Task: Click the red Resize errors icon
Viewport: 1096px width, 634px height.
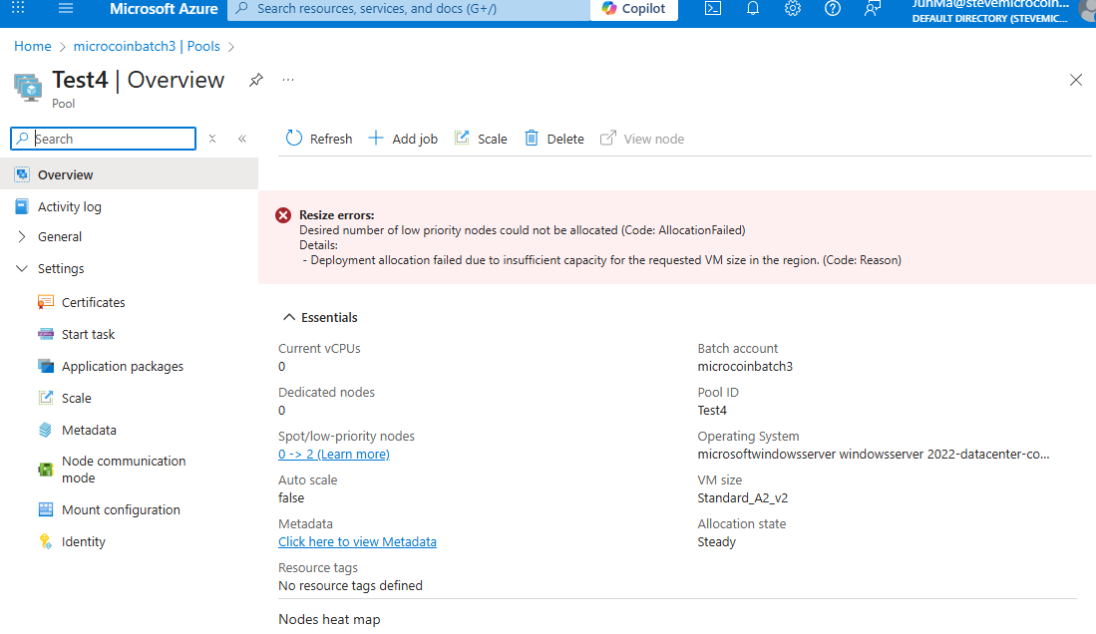Action: pos(283,215)
